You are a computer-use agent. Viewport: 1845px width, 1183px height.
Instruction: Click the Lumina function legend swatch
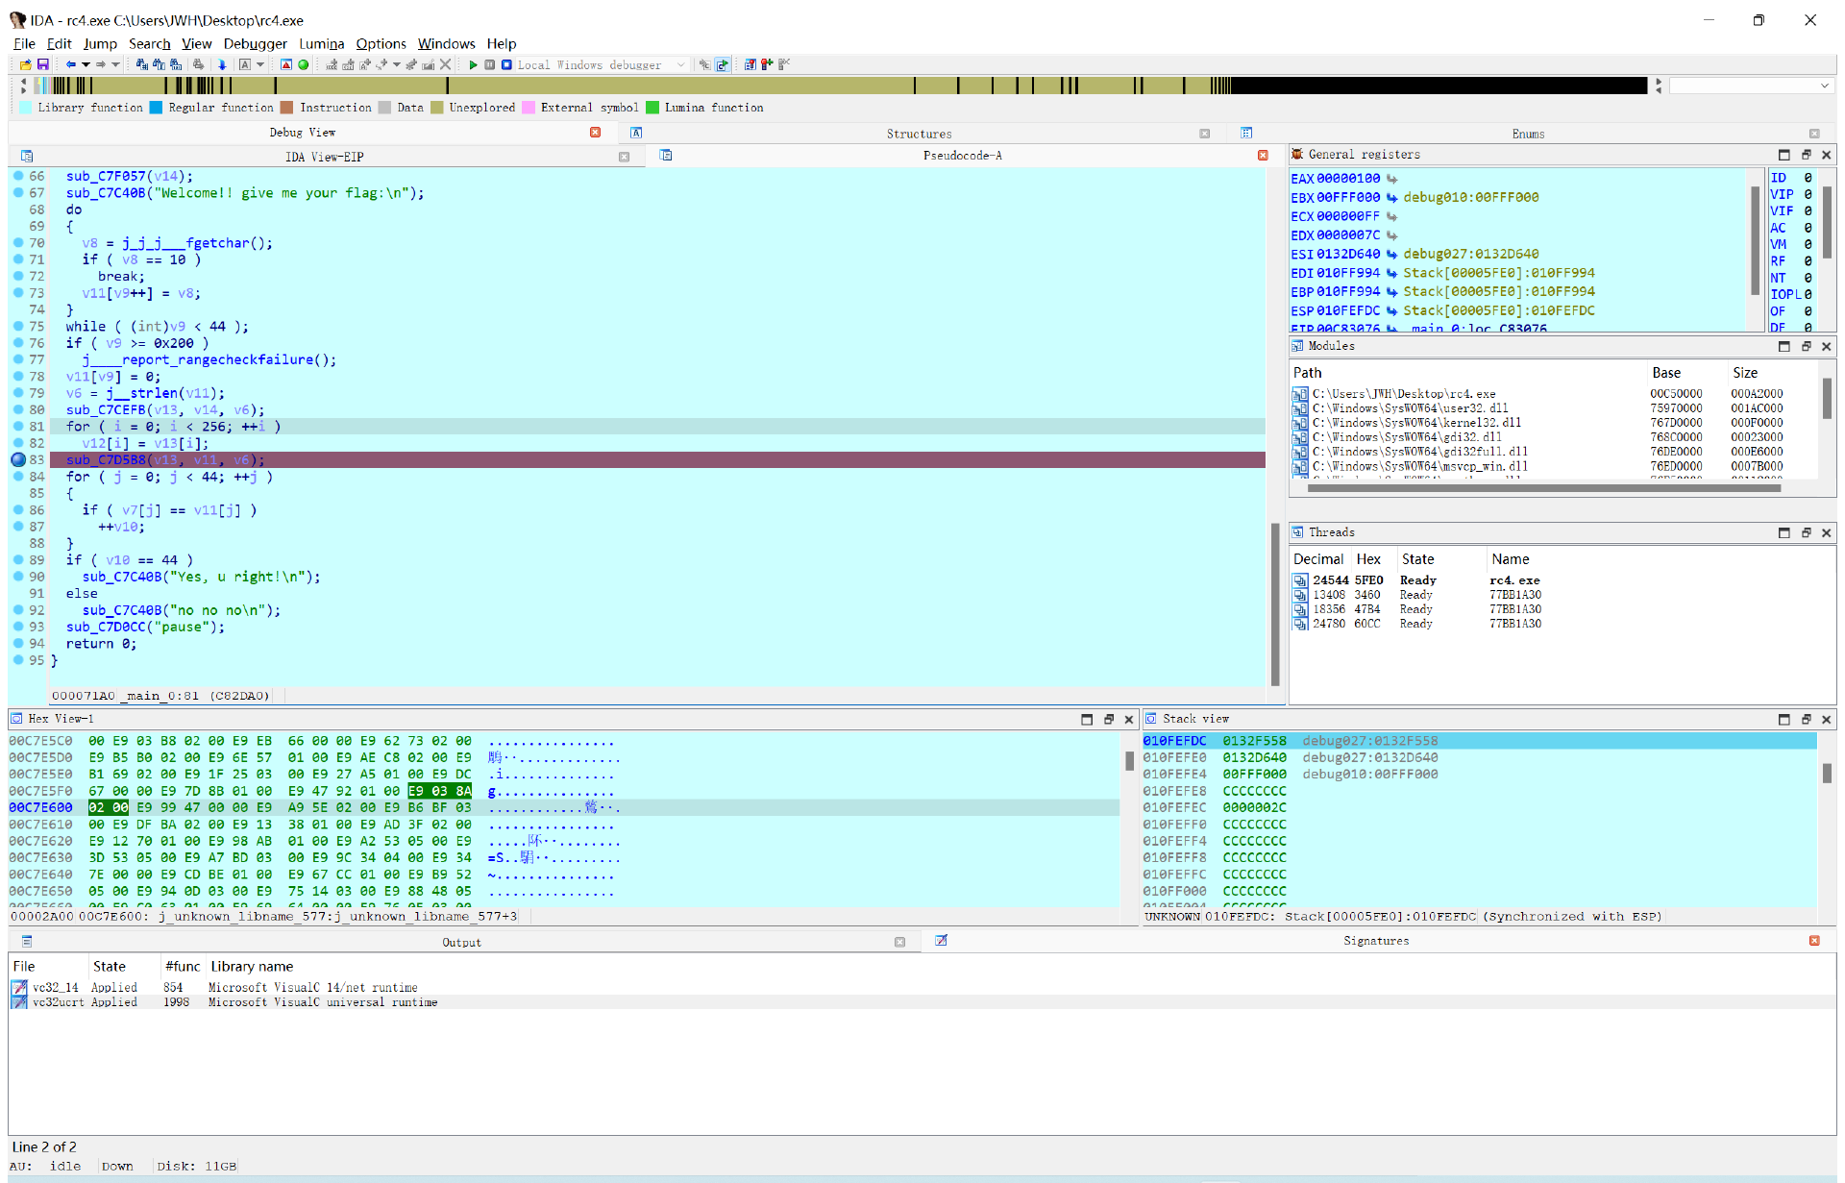tap(652, 108)
